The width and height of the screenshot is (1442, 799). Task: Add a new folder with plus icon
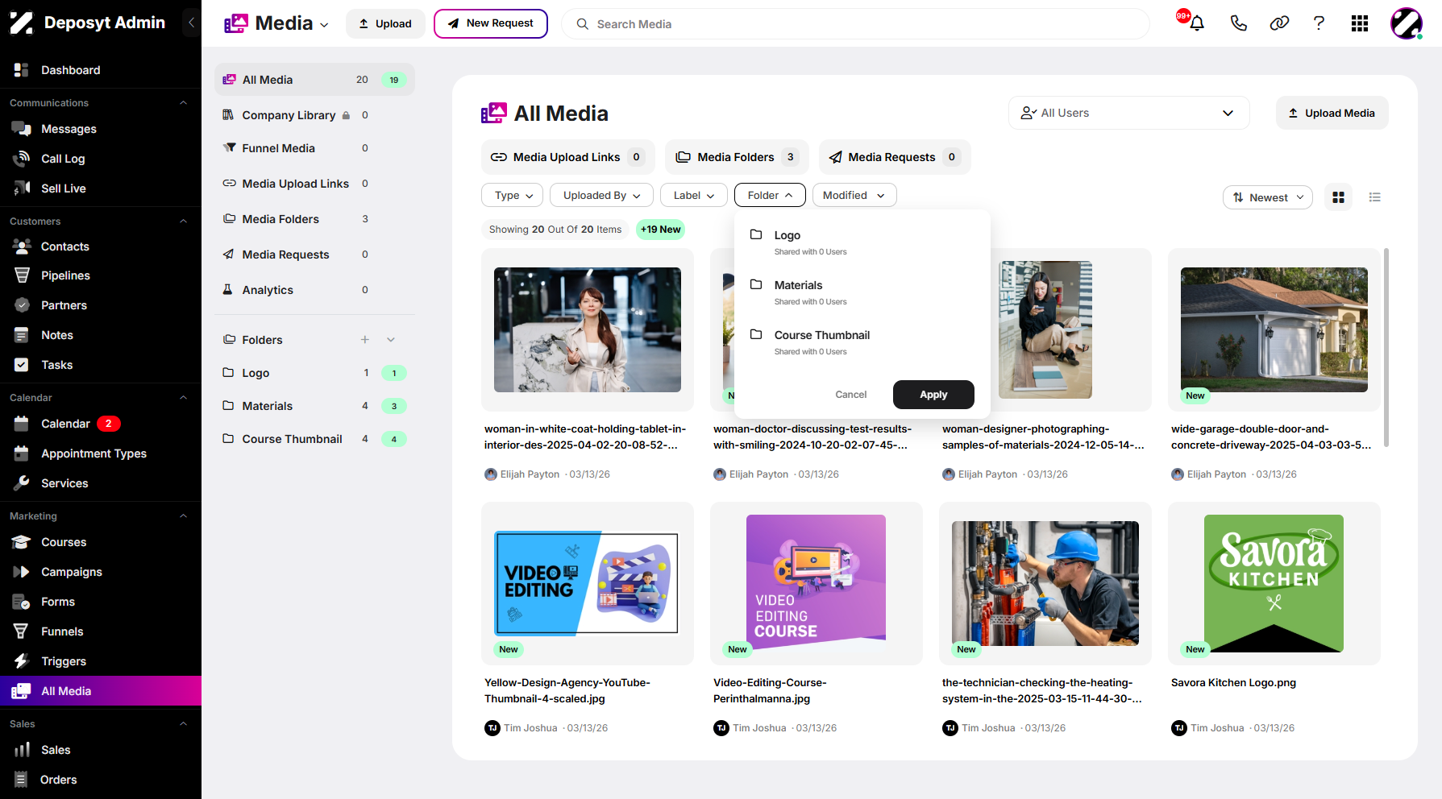pos(365,340)
